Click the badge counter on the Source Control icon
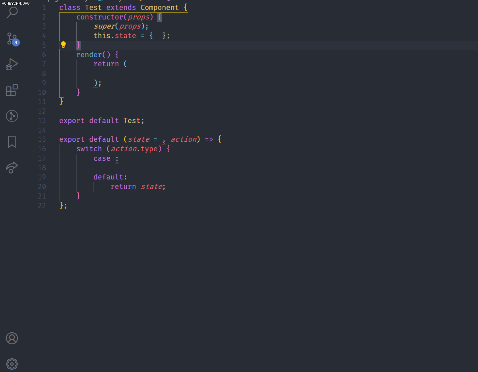This screenshot has height=372, width=478. [x=16, y=42]
